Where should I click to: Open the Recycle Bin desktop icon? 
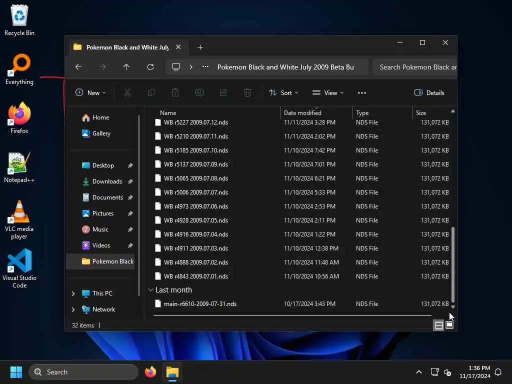[x=19, y=20]
